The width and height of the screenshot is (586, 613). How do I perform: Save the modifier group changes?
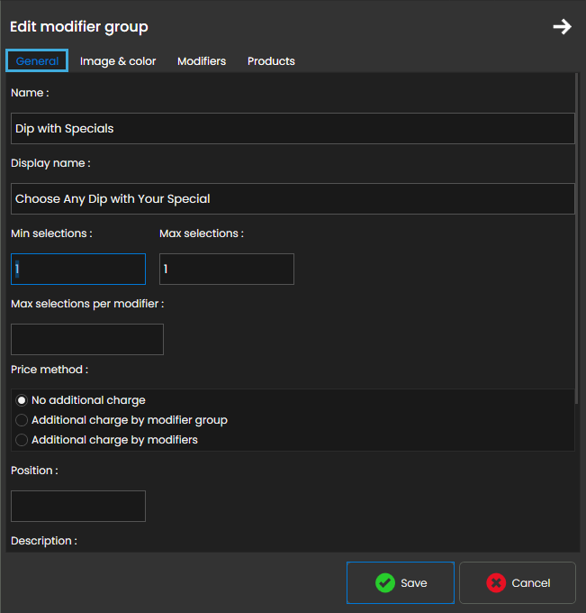[x=401, y=583]
